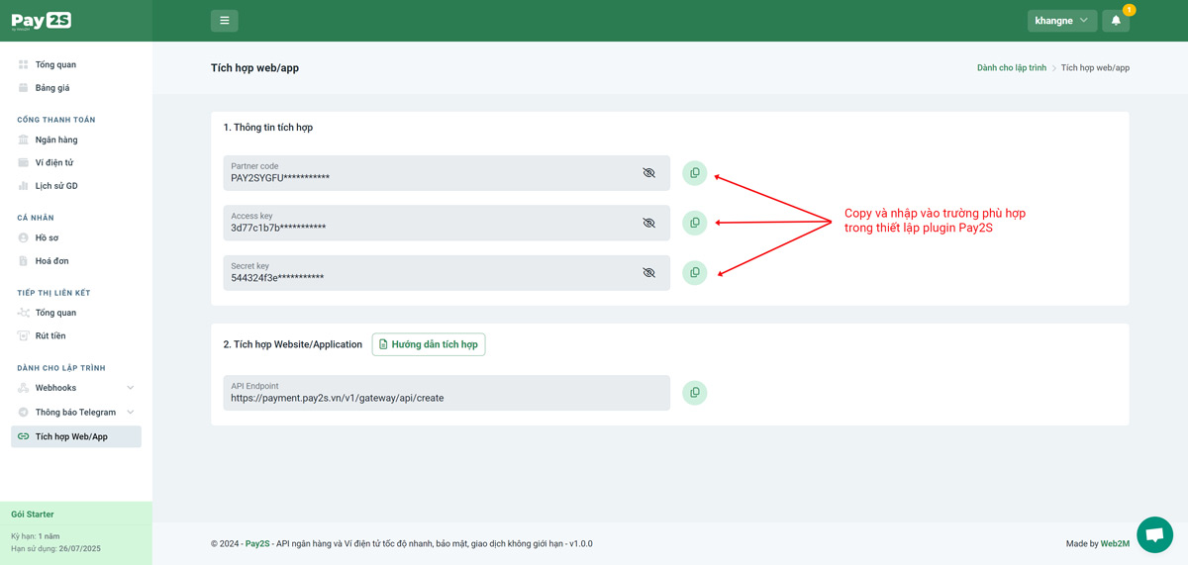This screenshot has height=565, width=1188.
Task: Select Tích hợp Web/App menu item
Action: 76,436
